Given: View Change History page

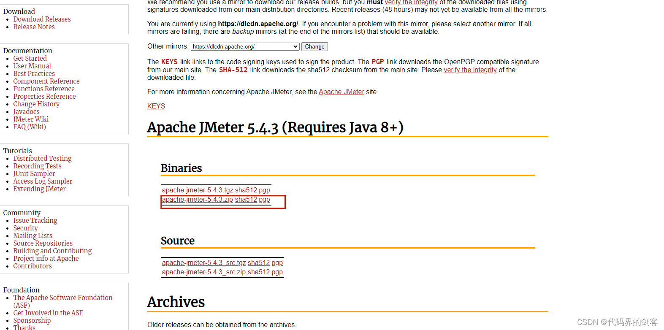Looking at the screenshot, I should (x=36, y=104).
